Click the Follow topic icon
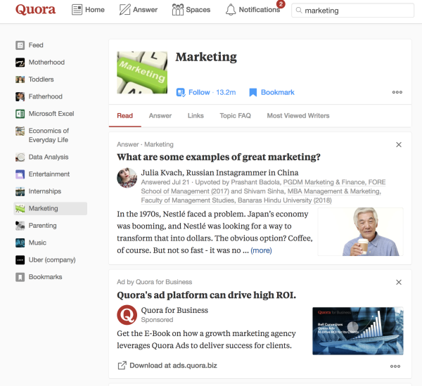Screen dimensions: 422x386 coord(181,92)
